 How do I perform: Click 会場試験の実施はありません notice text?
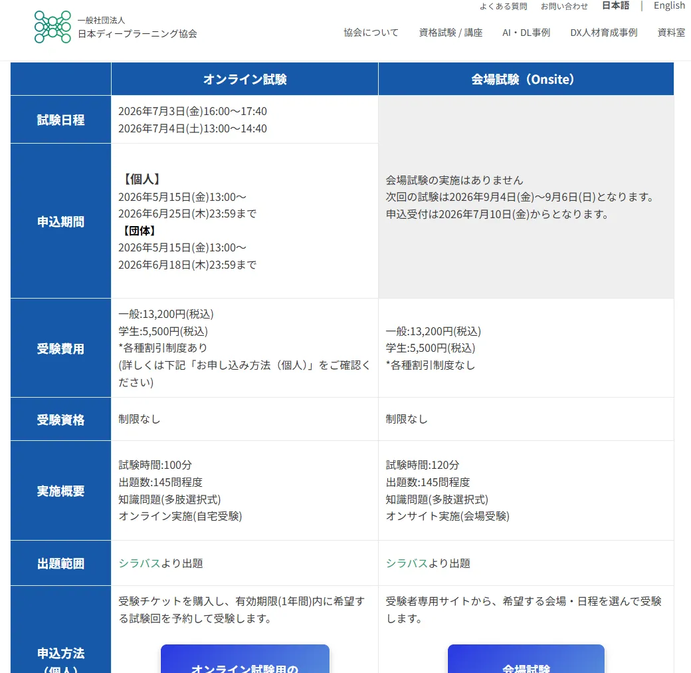(454, 180)
